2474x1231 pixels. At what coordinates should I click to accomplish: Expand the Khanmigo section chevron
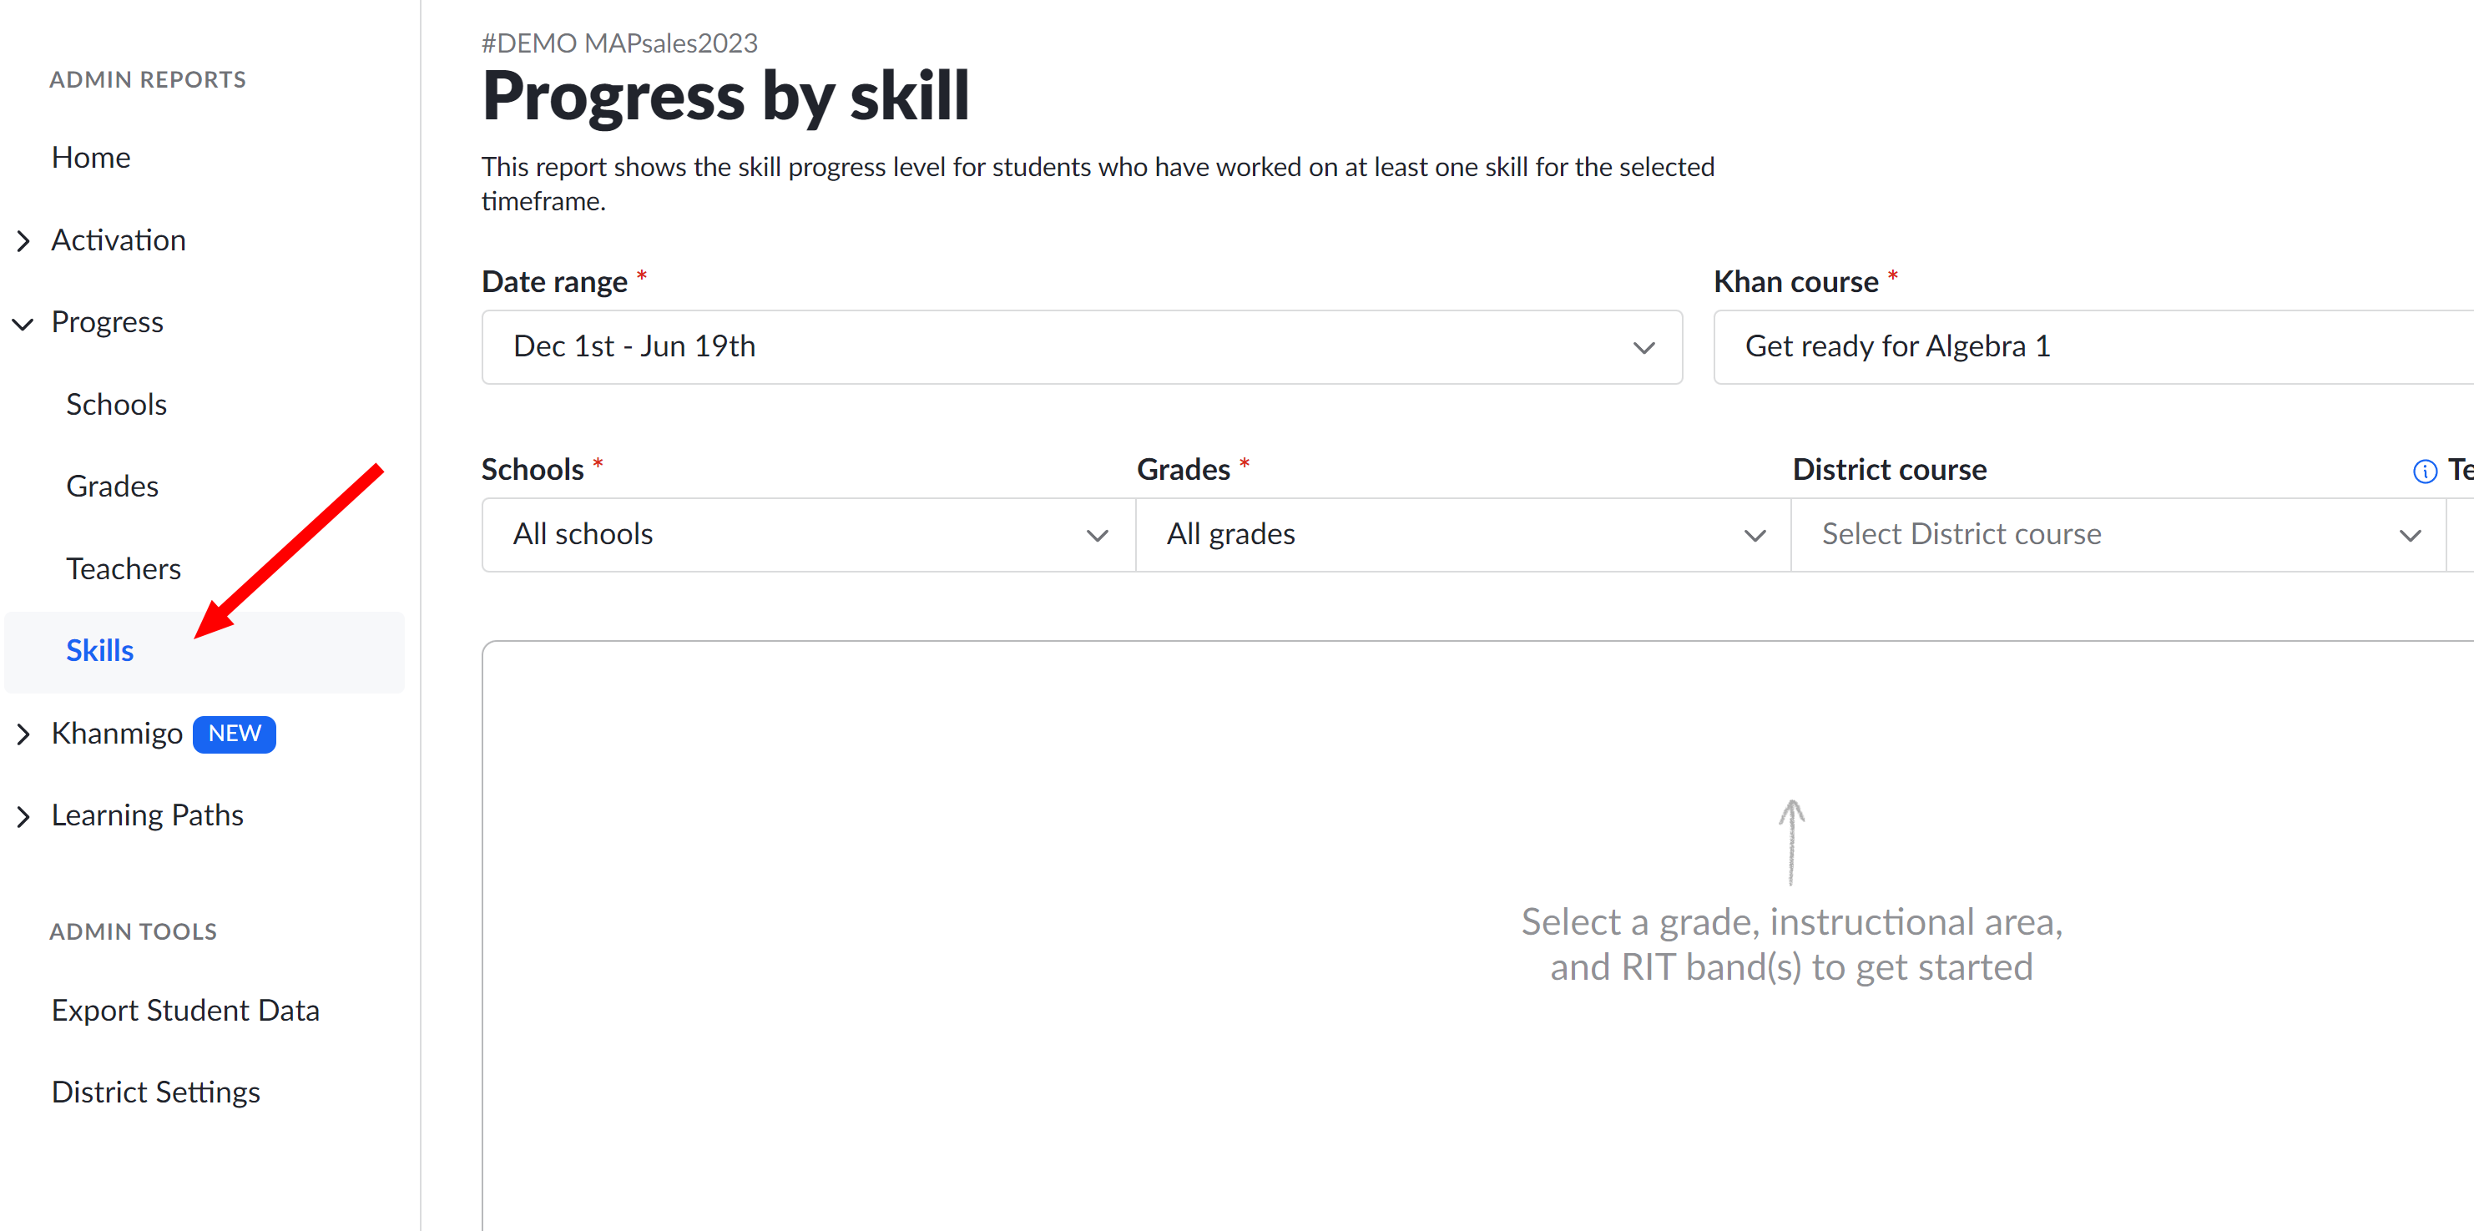[24, 734]
